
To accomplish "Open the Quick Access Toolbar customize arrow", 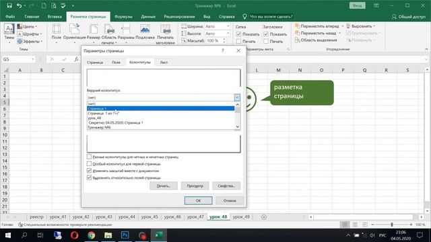I will (73, 6).
